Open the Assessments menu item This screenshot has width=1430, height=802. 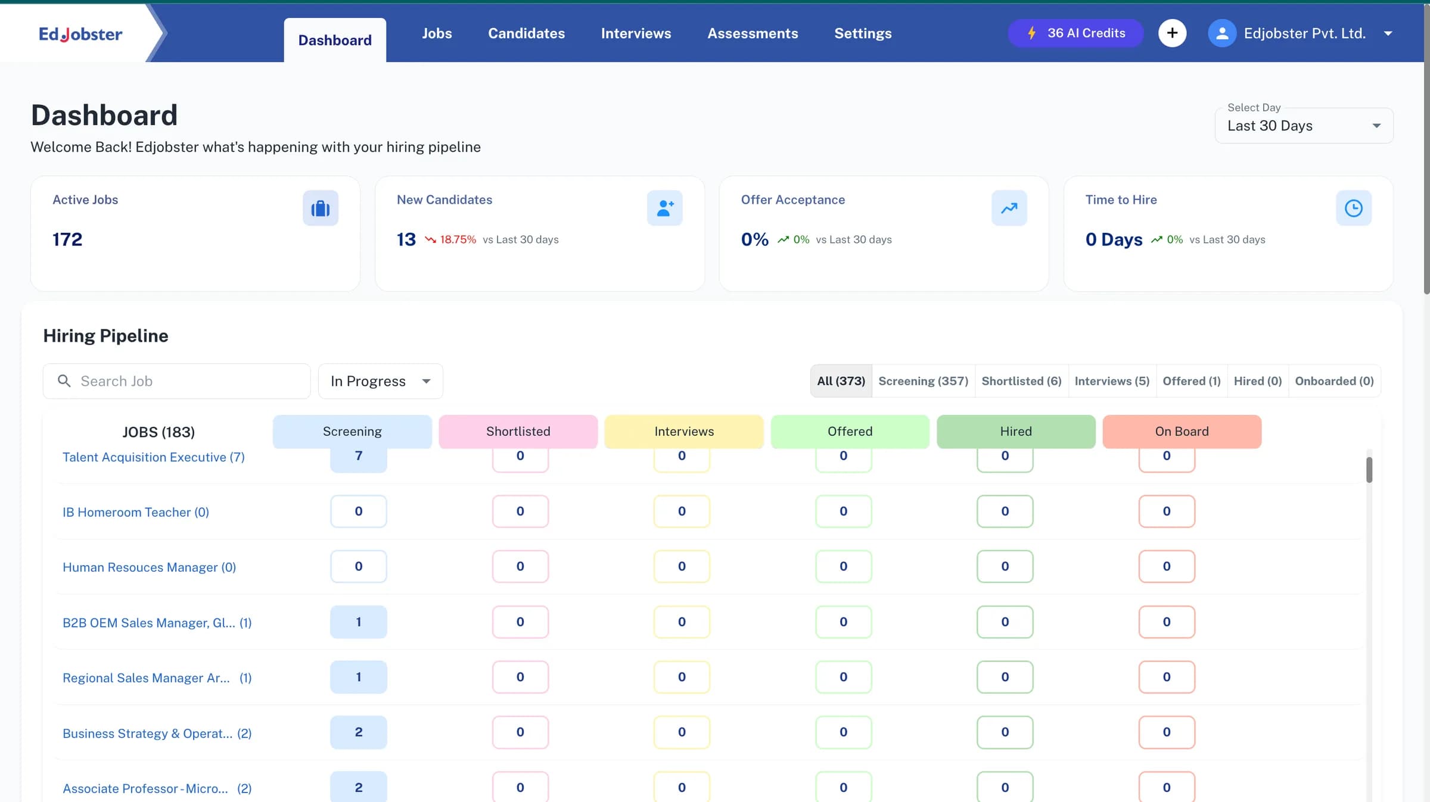click(753, 33)
